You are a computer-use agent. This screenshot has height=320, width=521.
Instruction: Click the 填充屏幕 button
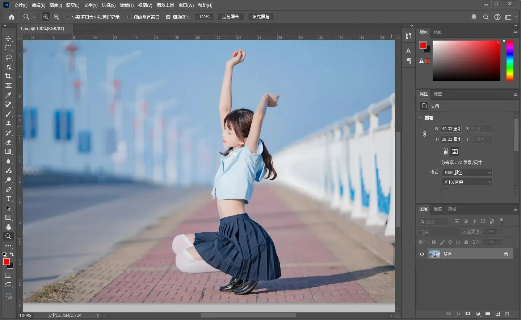pyautogui.click(x=261, y=17)
